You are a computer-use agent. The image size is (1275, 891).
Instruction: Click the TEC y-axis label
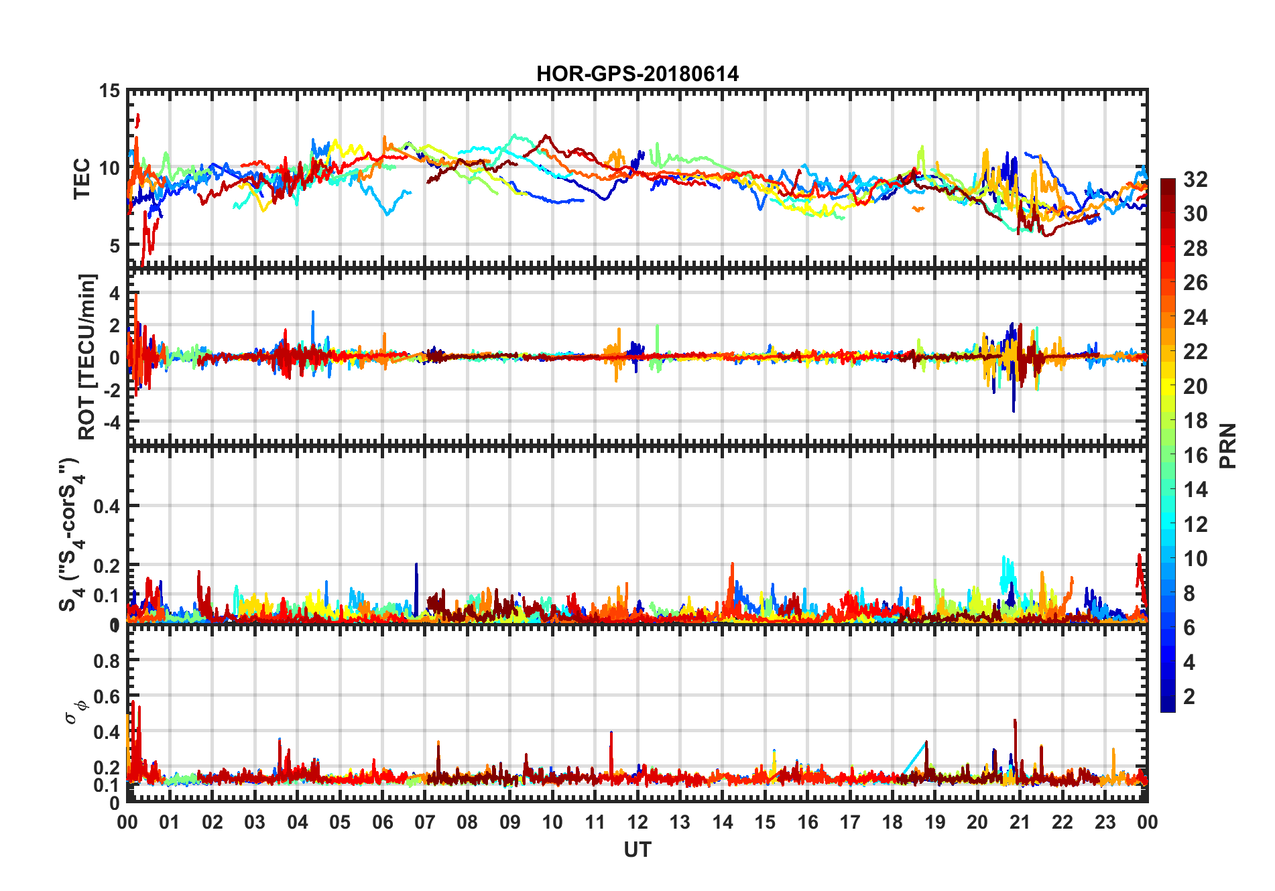coord(82,179)
